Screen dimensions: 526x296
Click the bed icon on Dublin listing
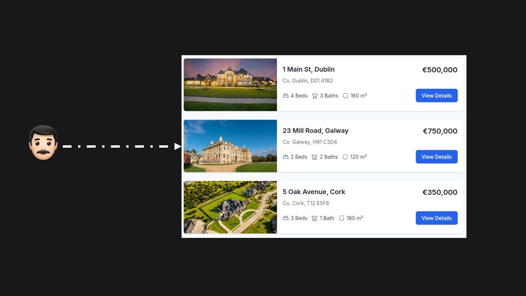pos(286,96)
